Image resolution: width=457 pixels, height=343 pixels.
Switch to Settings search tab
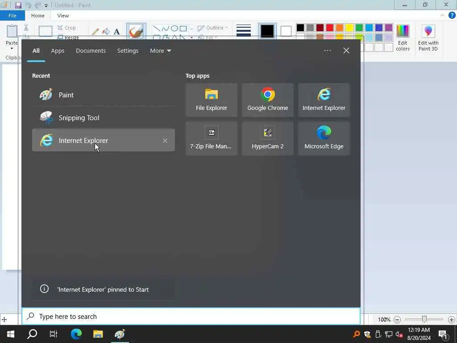tap(128, 51)
